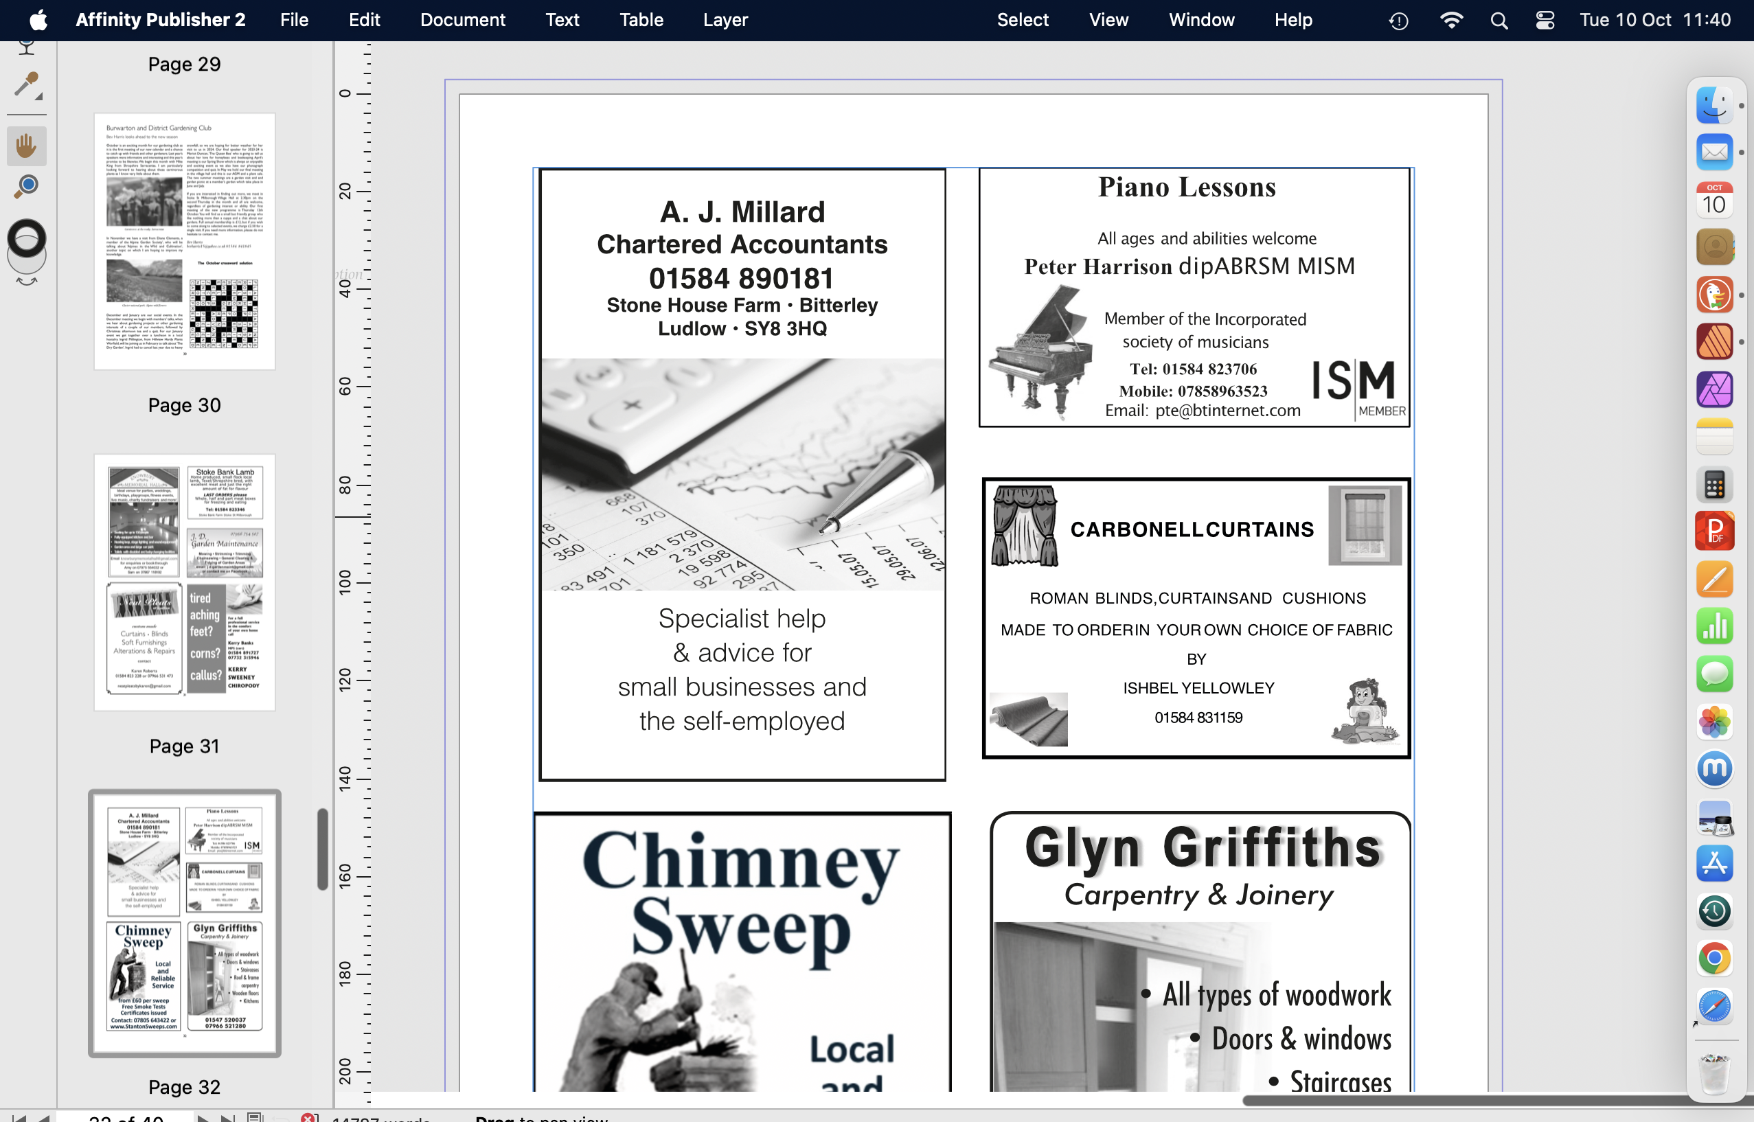Image resolution: width=1754 pixels, height=1122 pixels.
Task: Click the Piano Lessons advert heading
Action: click(1186, 187)
